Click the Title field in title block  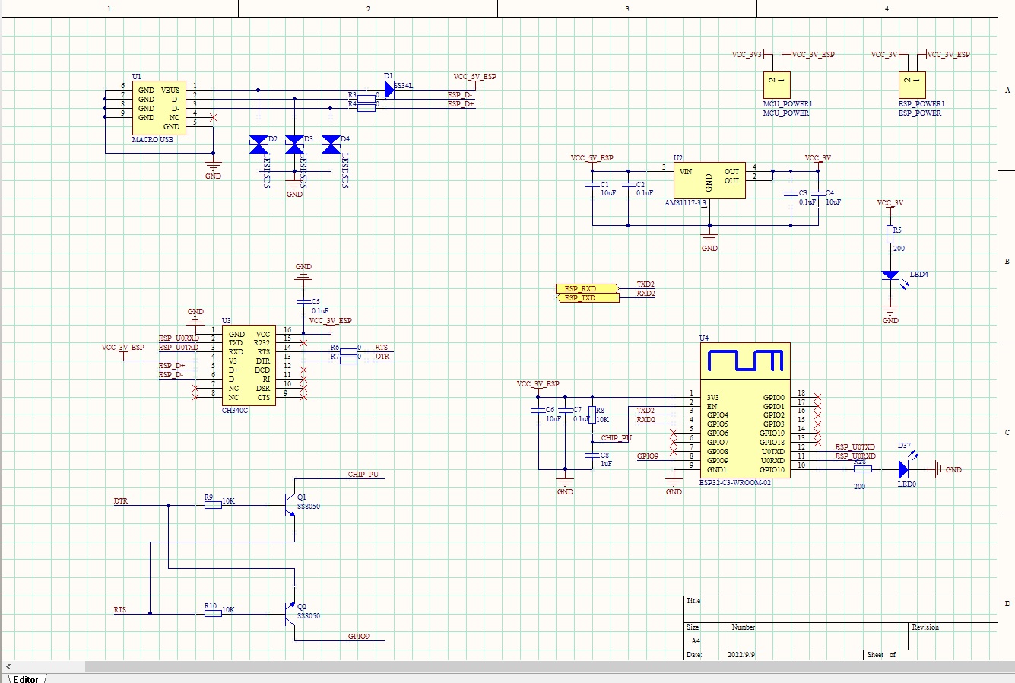tap(693, 601)
